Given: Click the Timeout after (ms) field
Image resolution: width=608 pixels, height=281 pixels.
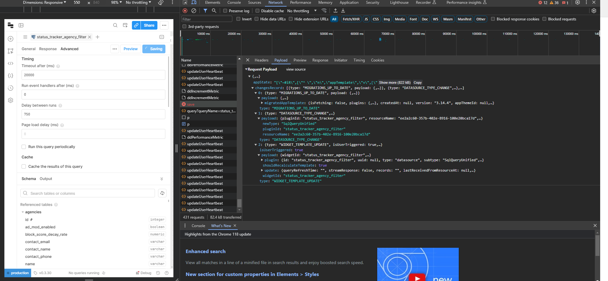Looking at the screenshot, I should pos(93,75).
